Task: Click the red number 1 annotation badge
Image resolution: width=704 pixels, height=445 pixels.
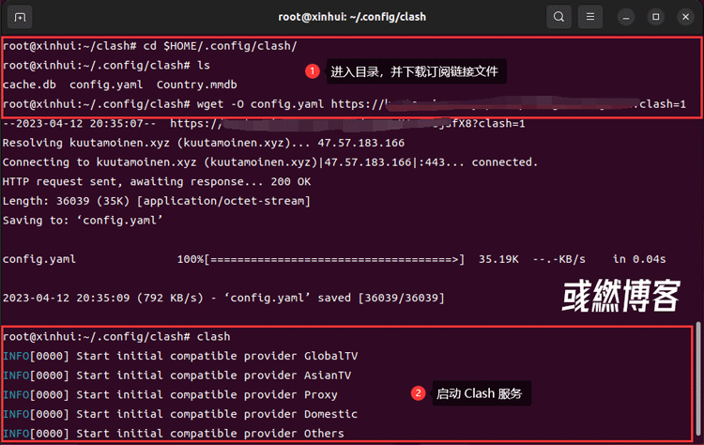Action: coord(314,70)
